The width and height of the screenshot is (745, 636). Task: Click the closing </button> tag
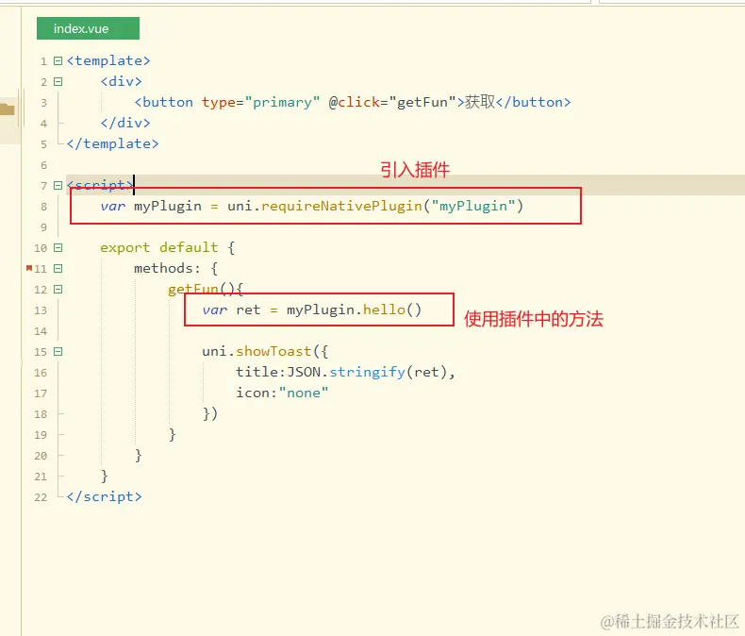533,102
